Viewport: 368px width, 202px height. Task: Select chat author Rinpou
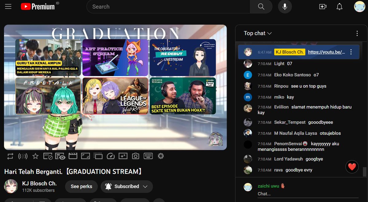click(x=281, y=86)
